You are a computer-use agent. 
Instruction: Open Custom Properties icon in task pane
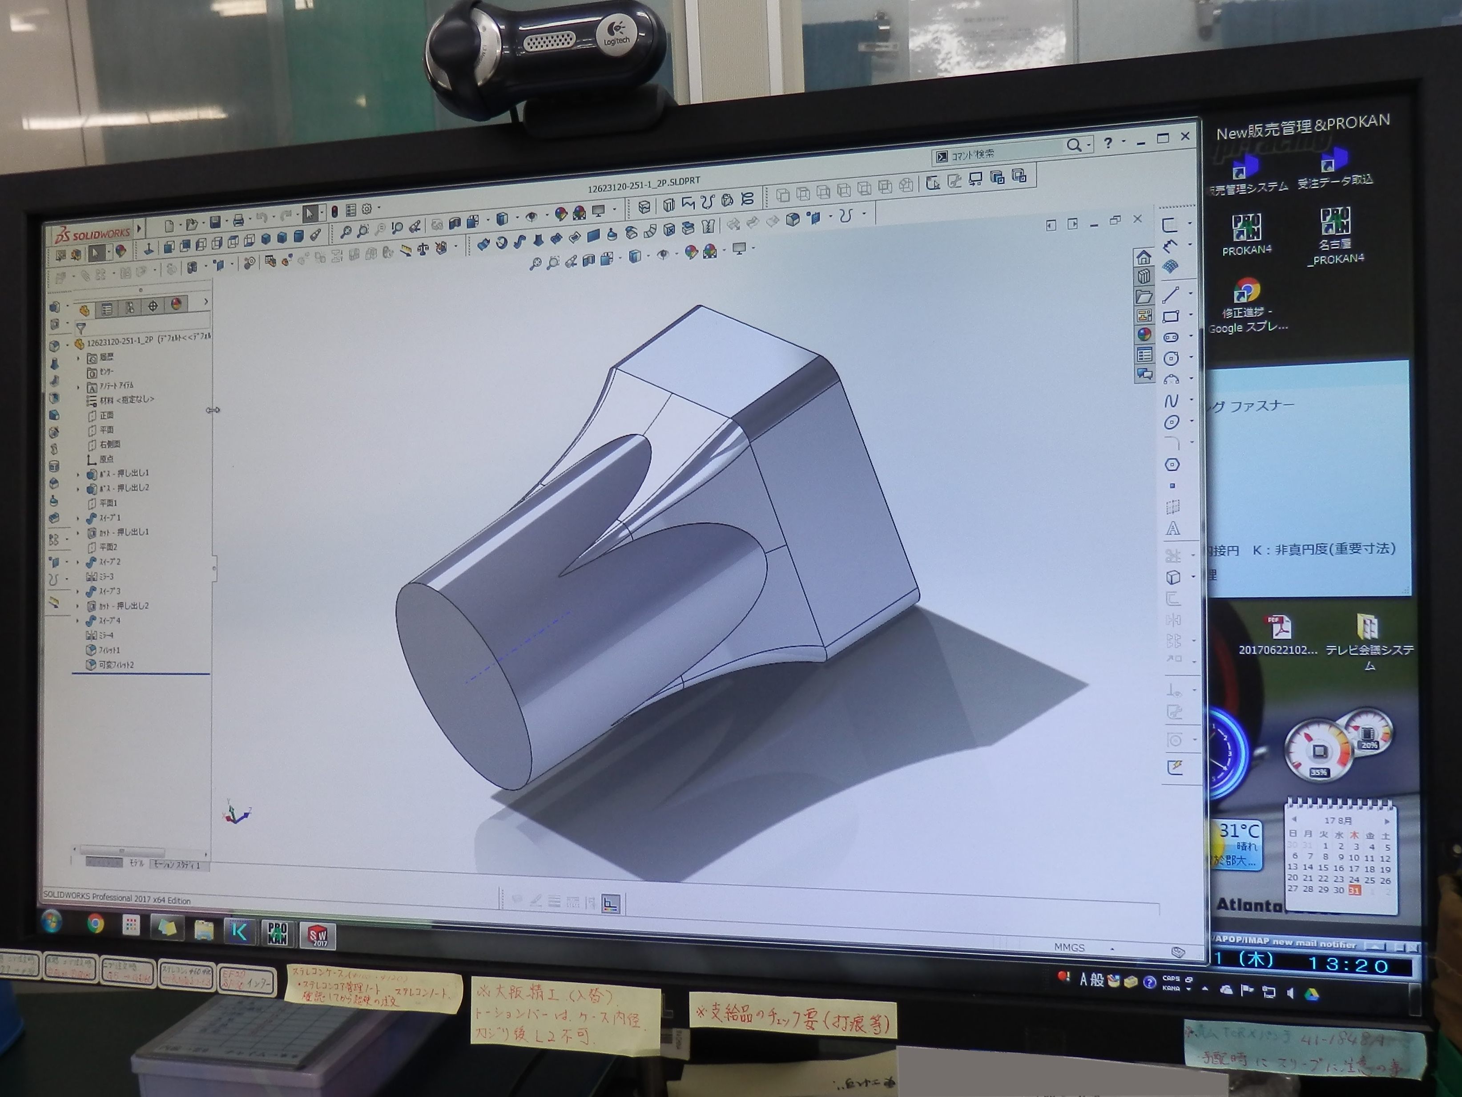(x=1144, y=355)
